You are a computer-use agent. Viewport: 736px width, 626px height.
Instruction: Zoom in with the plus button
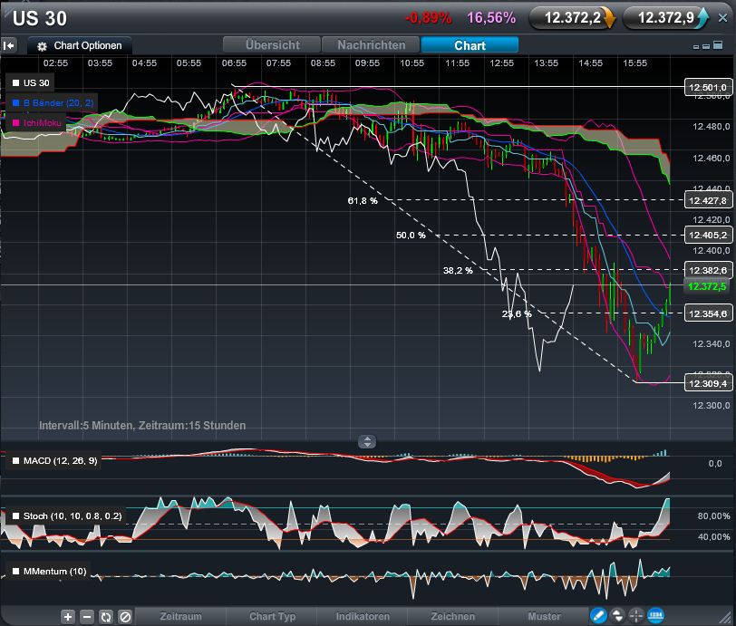coord(68,617)
